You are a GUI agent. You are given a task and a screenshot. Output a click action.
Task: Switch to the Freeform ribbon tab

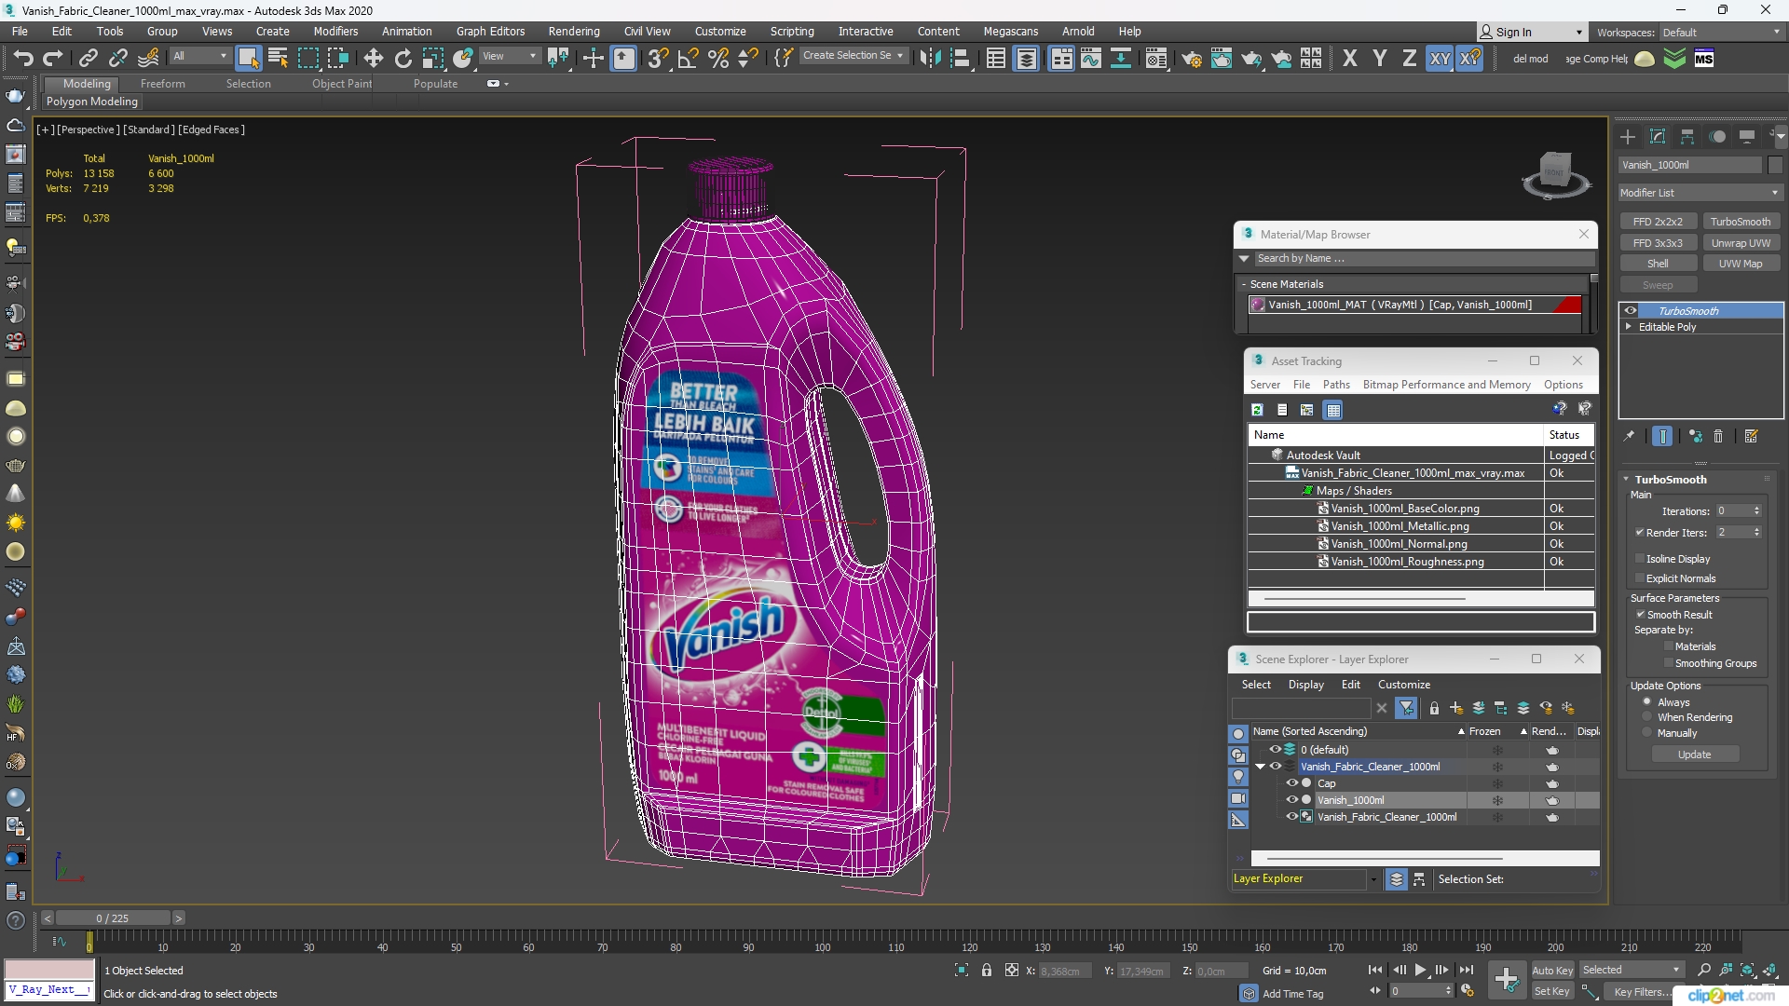pos(163,84)
